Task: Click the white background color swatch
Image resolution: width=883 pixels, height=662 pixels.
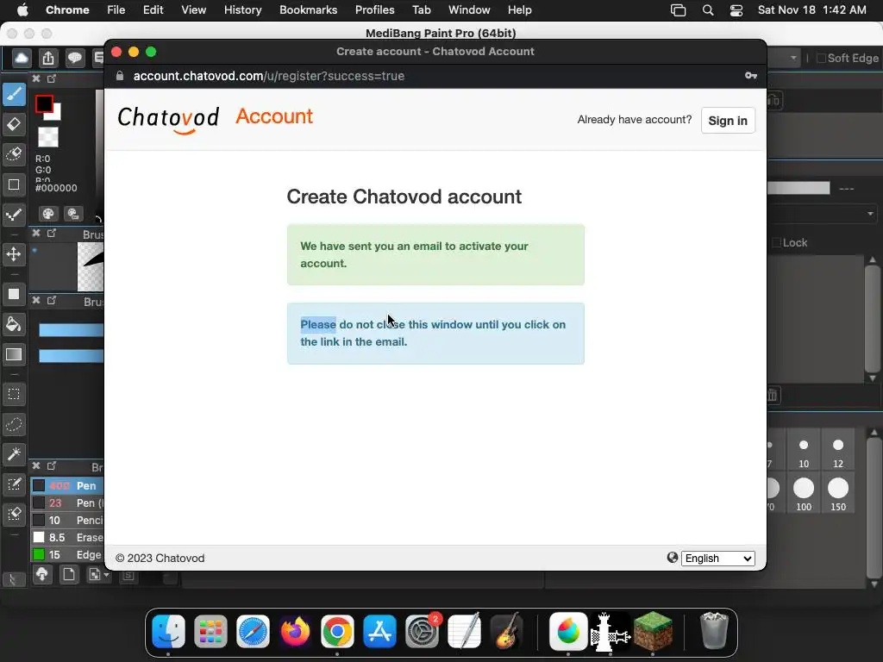Action: tap(55, 115)
